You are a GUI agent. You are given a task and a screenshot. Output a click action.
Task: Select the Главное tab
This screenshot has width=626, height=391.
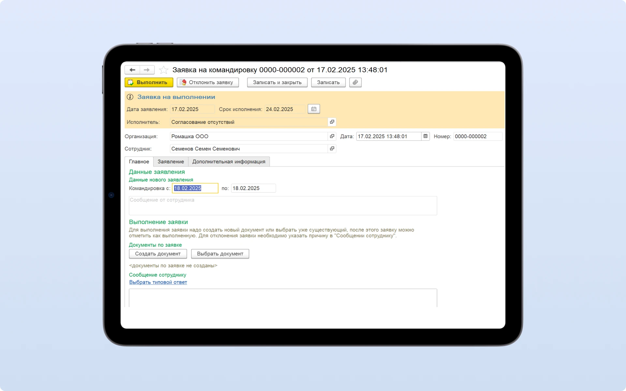(139, 162)
